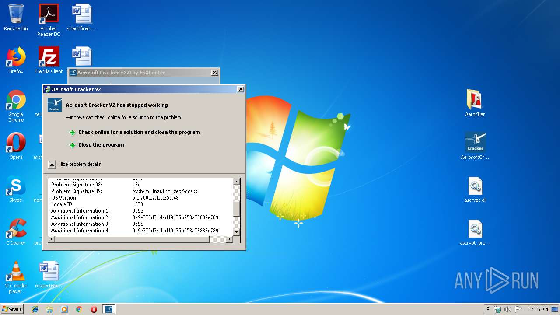The image size is (560, 315).
Task: Open the AeroKiller folder icon
Action: tap(475, 103)
